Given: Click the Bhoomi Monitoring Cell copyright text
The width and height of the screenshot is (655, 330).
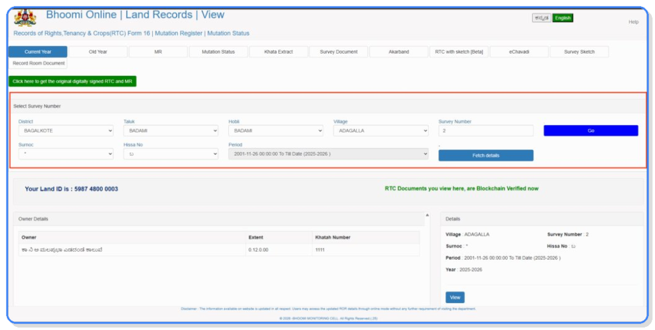Looking at the screenshot, I should [x=328, y=319].
